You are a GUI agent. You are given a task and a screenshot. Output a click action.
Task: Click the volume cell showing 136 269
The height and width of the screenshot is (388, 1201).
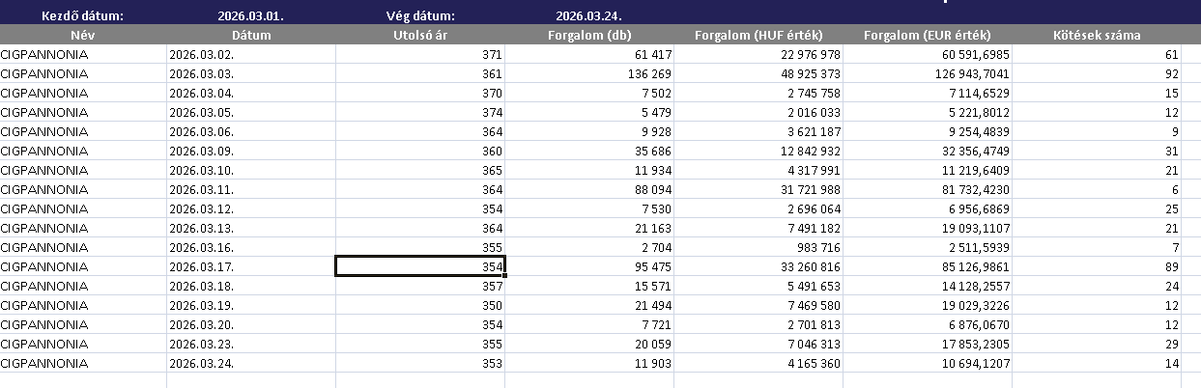[x=588, y=73]
